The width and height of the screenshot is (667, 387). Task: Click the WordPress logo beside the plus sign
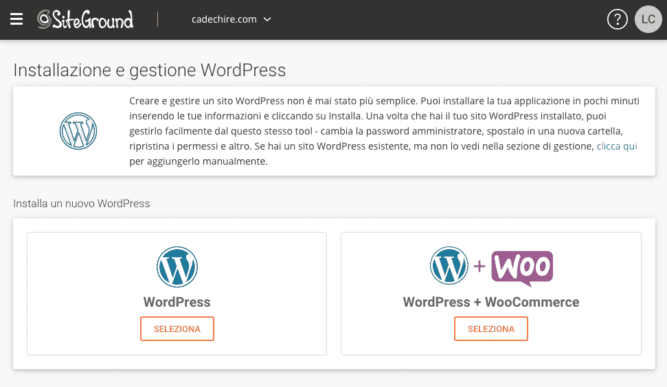click(449, 266)
